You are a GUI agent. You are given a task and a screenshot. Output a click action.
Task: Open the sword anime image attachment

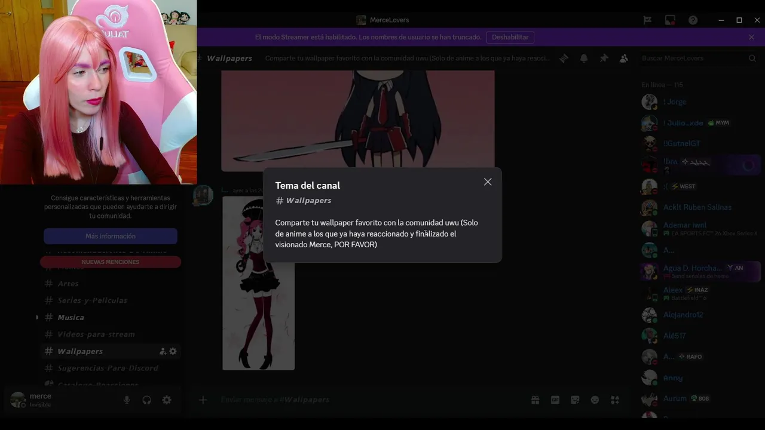358,121
